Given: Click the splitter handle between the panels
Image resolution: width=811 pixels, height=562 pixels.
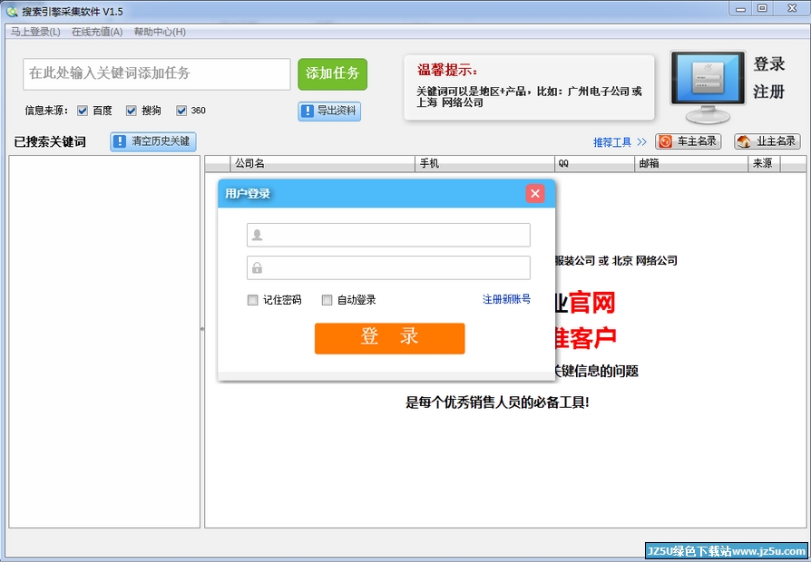Looking at the screenshot, I should [x=202, y=329].
